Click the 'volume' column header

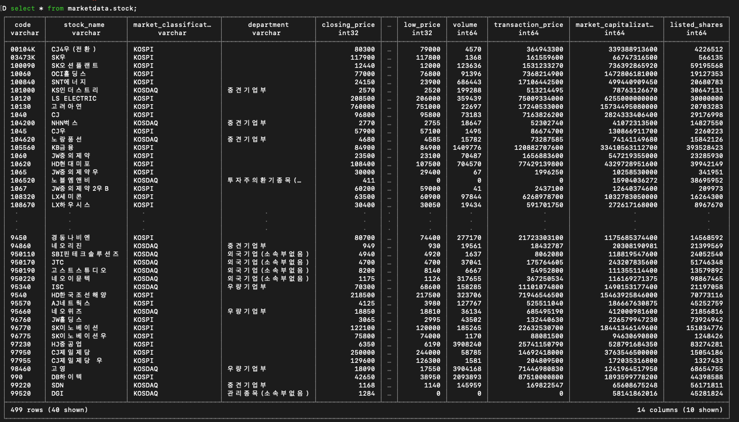pyautogui.click(x=465, y=25)
